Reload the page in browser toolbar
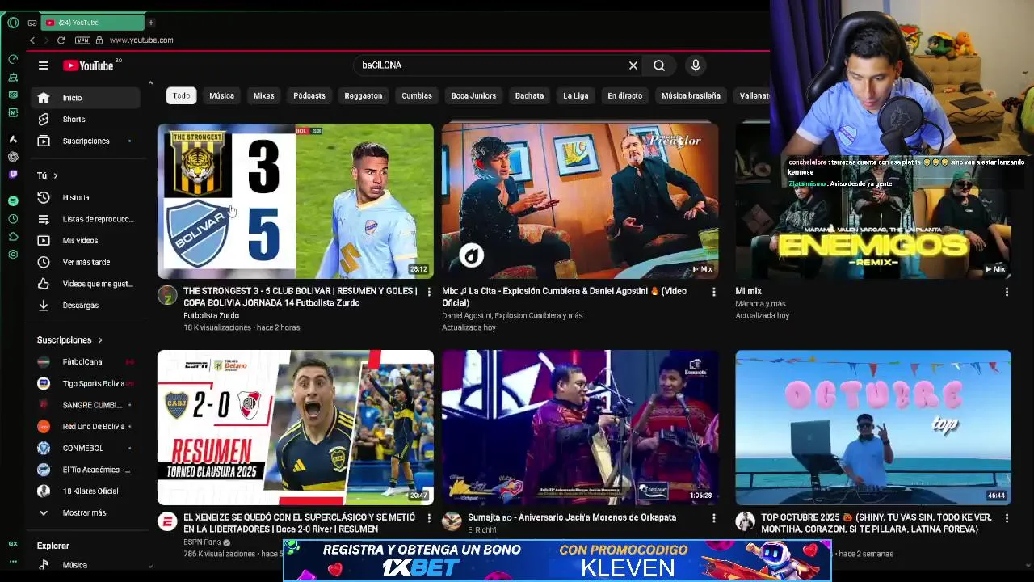The height and width of the screenshot is (582, 1034). [61, 40]
